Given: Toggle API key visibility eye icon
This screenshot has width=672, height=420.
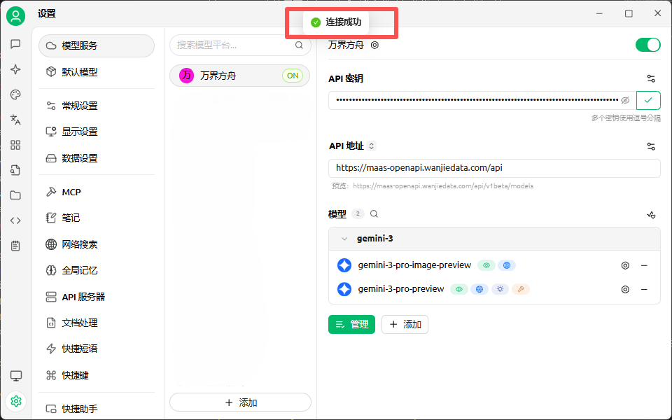Looking at the screenshot, I should click(x=625, y=100).
